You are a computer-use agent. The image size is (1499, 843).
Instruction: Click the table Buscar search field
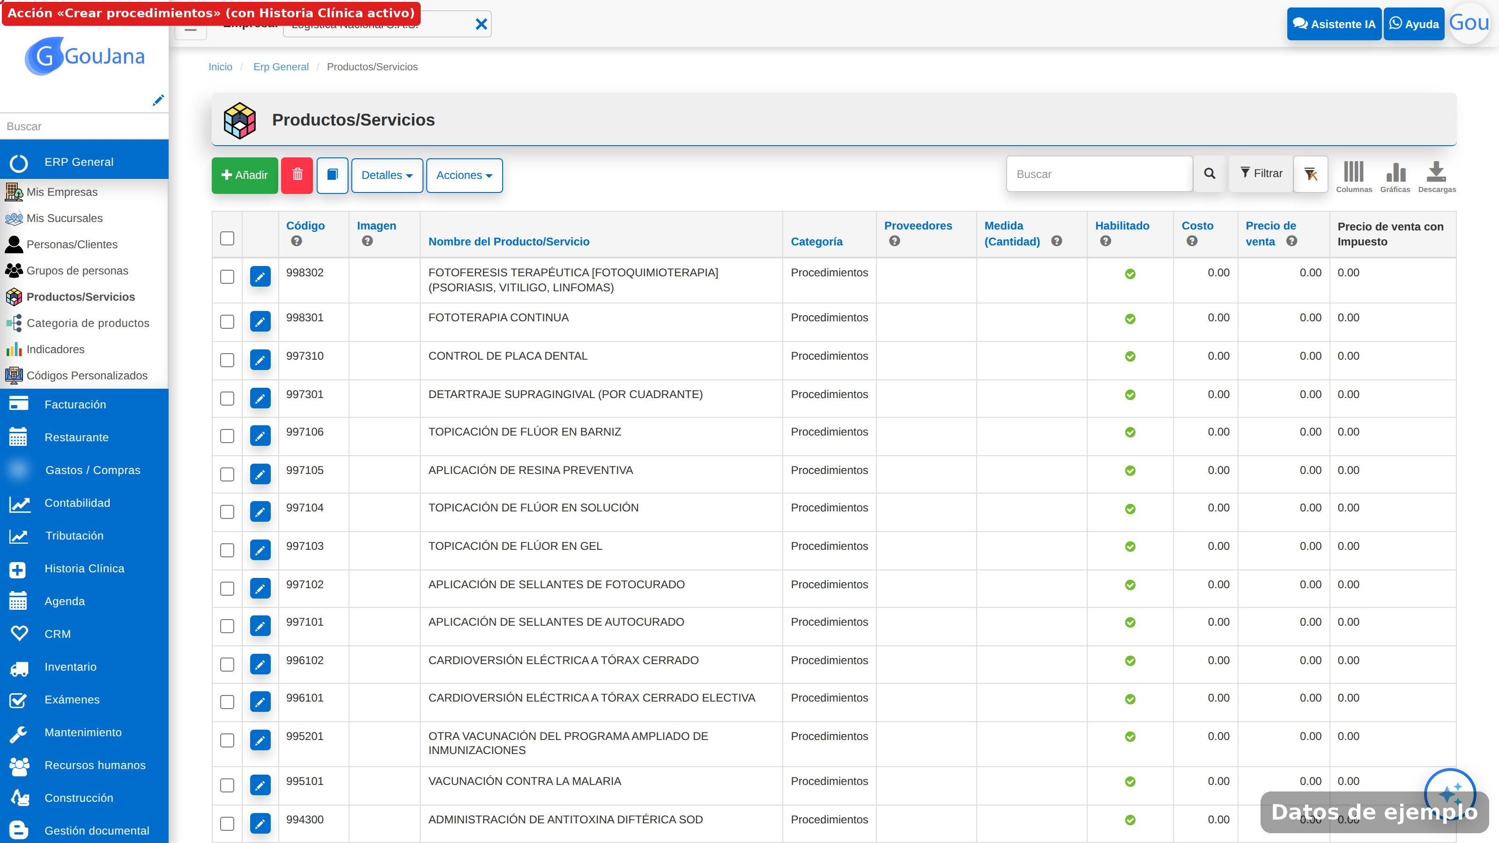(1099, 173)
